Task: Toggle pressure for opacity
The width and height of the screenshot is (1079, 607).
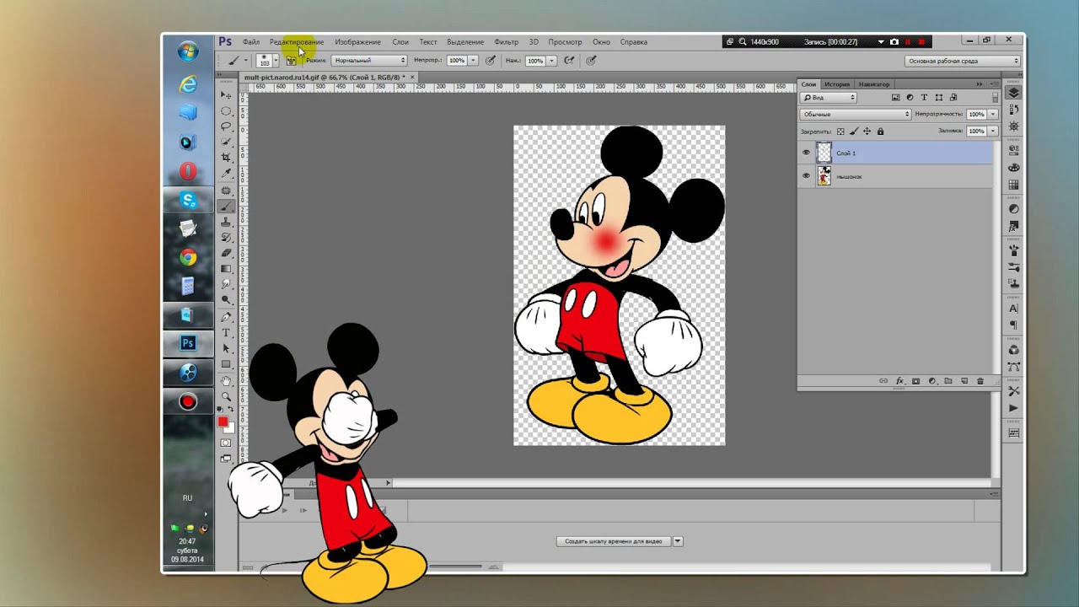Action: click(x=490, y=61)
